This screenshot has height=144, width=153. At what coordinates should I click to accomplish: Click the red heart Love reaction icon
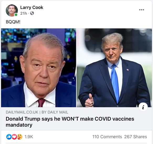pos(14,137)
